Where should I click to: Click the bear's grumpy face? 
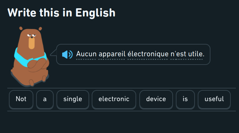pyautogui.click(x=31, y=38)
